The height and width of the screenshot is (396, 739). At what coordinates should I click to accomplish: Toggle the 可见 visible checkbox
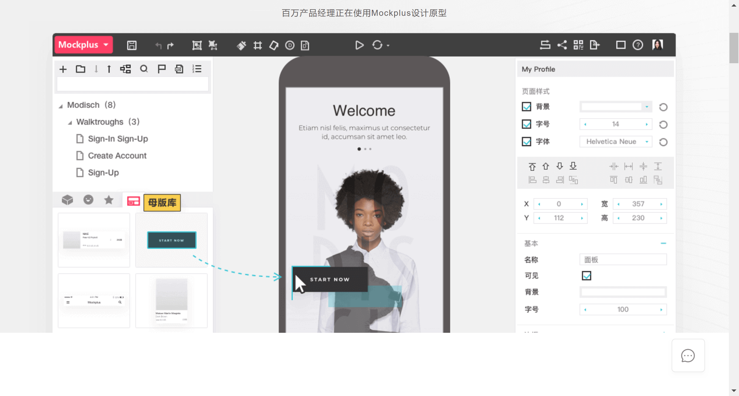coord(586,276)
